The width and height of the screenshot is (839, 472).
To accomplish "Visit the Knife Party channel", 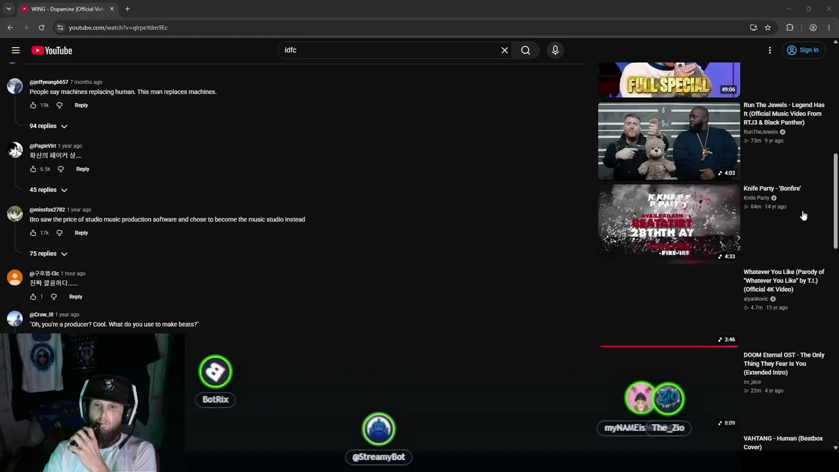I will pyautogui.click(x=756, y=198).
